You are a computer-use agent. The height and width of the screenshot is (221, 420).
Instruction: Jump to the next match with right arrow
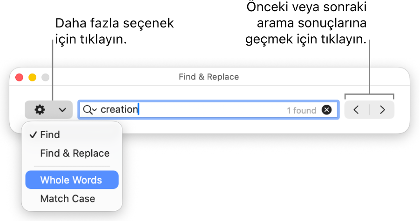tap(382, 110)
